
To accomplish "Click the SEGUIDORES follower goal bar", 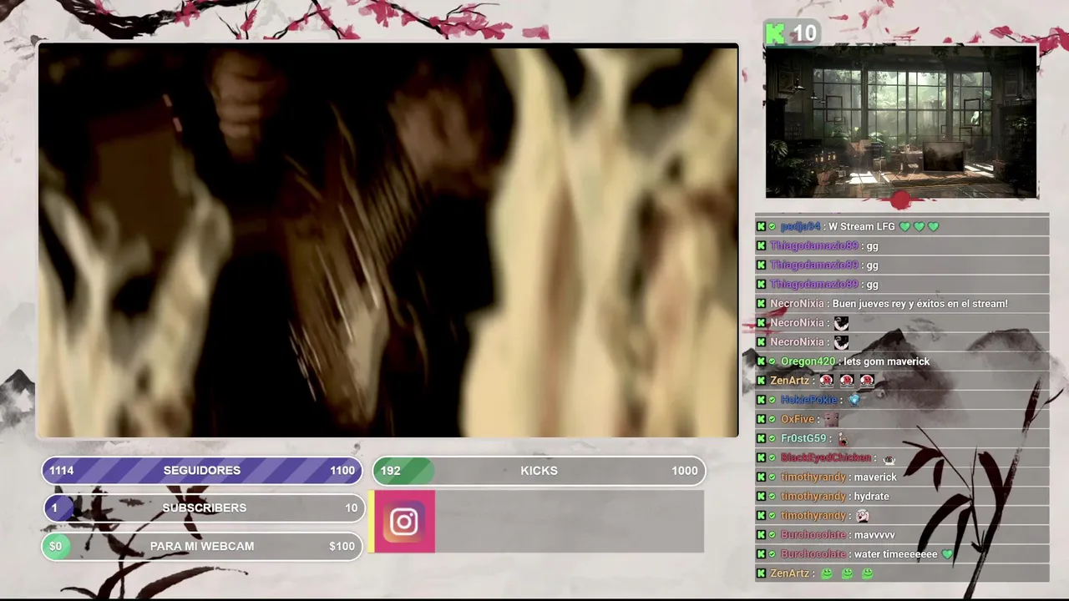I will [x=202, y=471].
